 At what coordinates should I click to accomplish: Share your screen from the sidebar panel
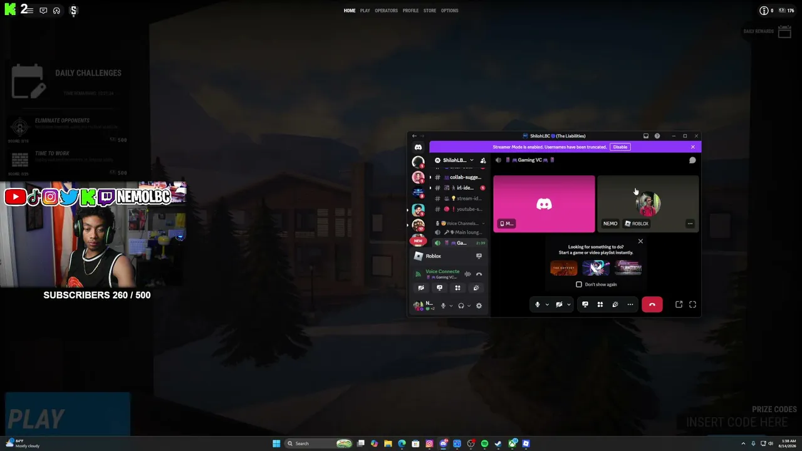point(439,288)
